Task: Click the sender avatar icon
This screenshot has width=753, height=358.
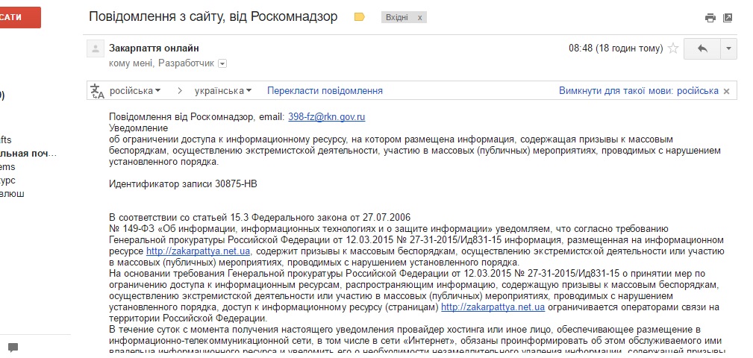Action: (x=95, y=49)
